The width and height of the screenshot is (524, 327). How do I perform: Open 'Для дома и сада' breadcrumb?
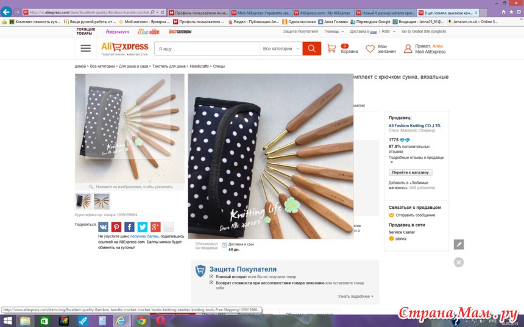(x=133, y=66)
